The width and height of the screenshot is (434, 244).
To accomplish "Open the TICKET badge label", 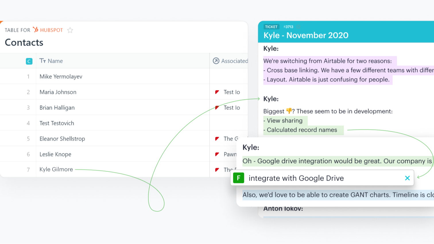I will click(271, 27).
